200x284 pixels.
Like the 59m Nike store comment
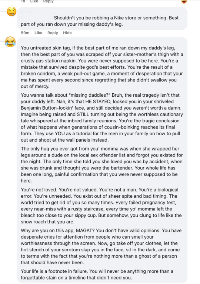(x=38, y=33)
